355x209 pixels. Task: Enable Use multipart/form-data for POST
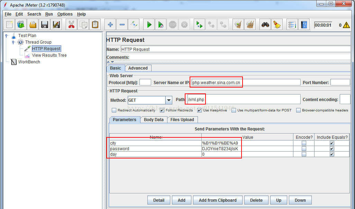point(234,110)
